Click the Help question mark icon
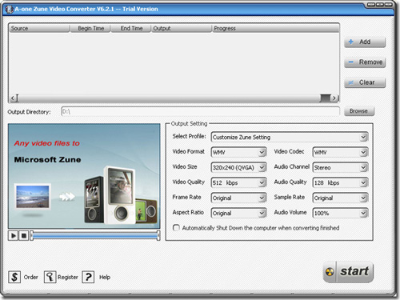The width and height of the screenshot is (400, 300). (88, 277)
